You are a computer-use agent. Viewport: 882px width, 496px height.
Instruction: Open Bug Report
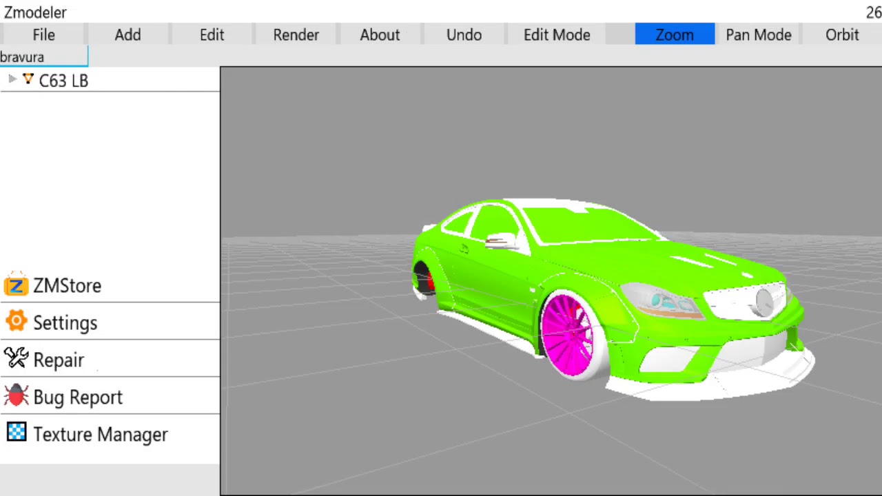[110, 397]
